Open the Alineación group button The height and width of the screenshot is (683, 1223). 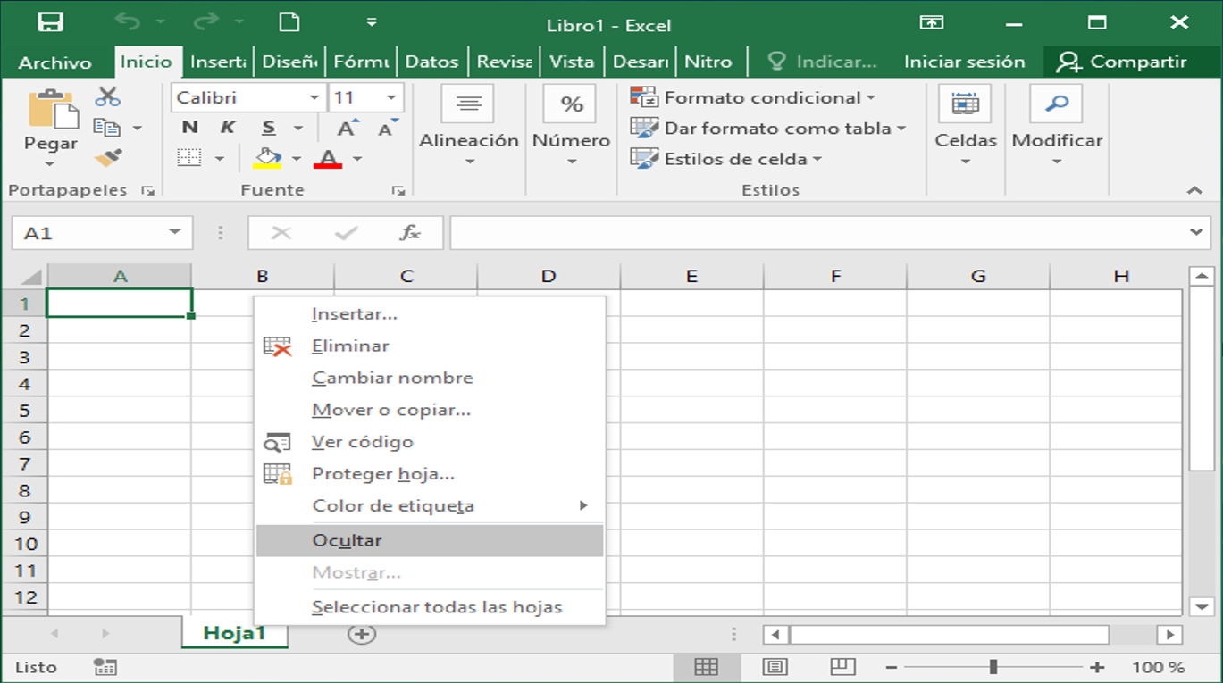point(469,126)
